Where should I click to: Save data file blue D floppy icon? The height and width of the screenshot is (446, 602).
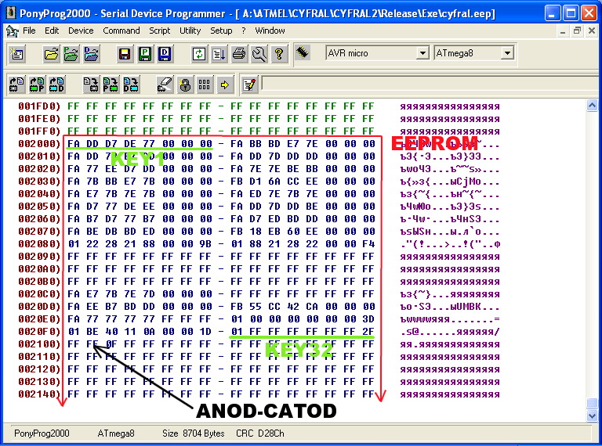[165, 54]
